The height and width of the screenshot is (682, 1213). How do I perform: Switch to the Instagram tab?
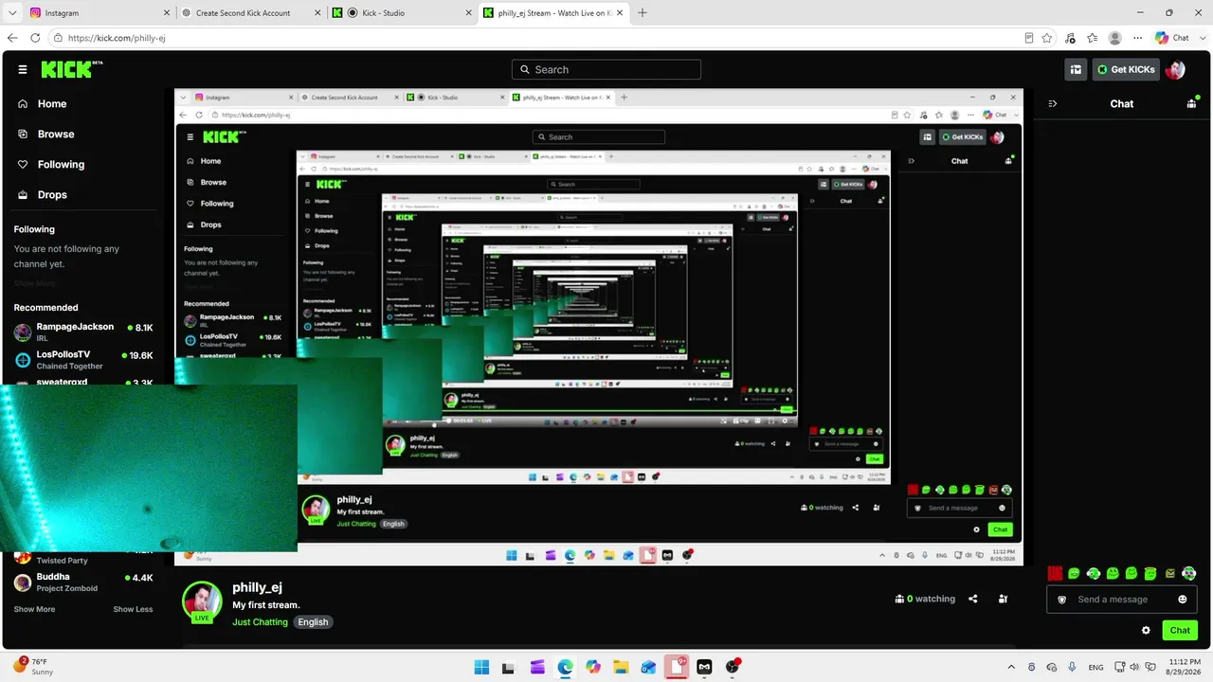click(98, 13)
